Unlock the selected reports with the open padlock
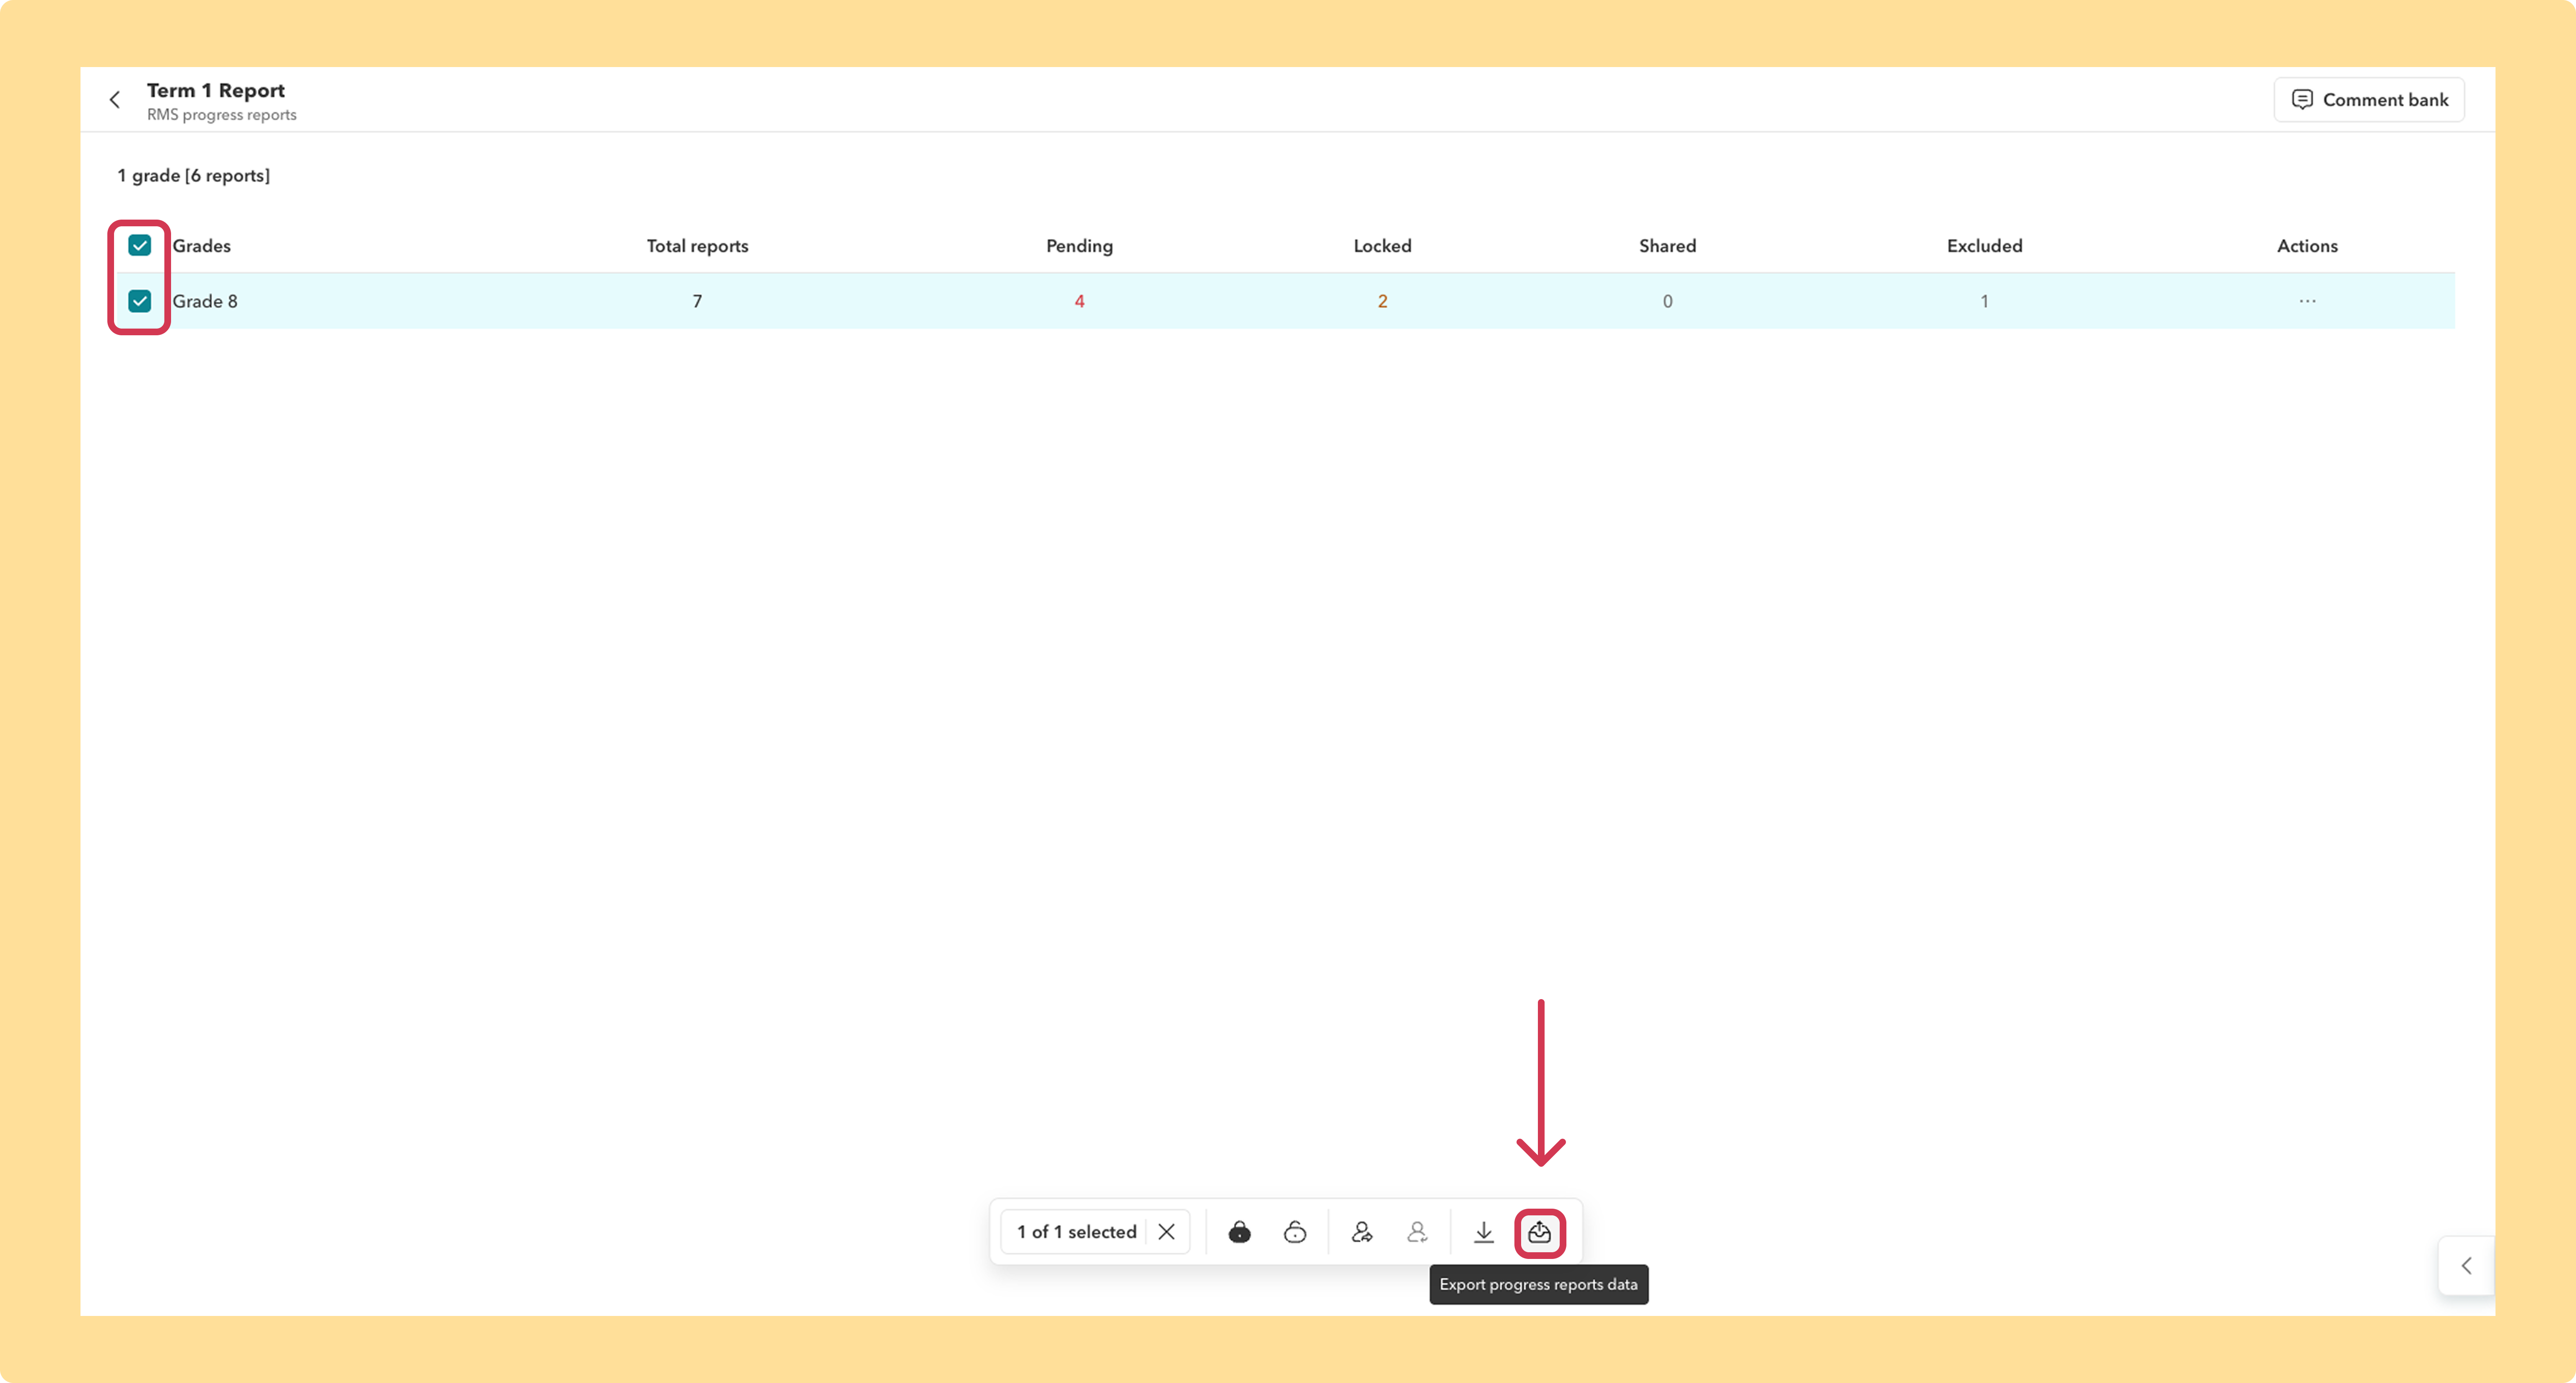 point(1295,1232)
